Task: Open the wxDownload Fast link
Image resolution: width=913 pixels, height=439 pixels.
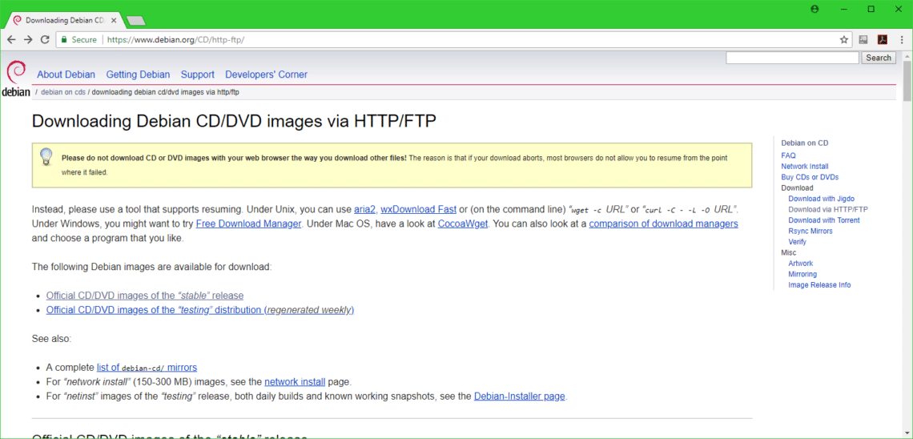Action: tap(419, 209)
